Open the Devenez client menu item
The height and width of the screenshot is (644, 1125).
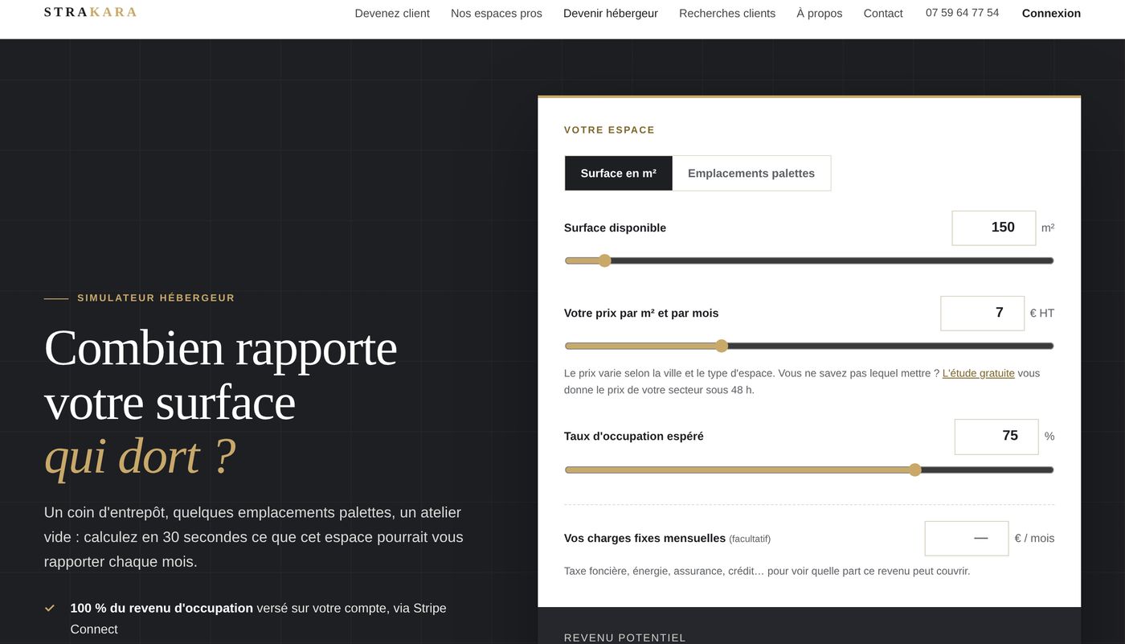coord(392,13)
